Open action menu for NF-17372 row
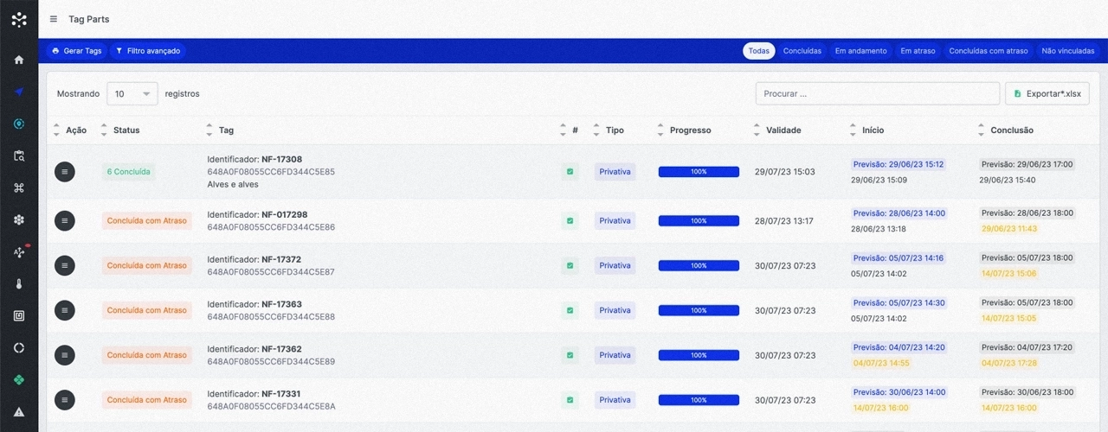 coord(65,265)
